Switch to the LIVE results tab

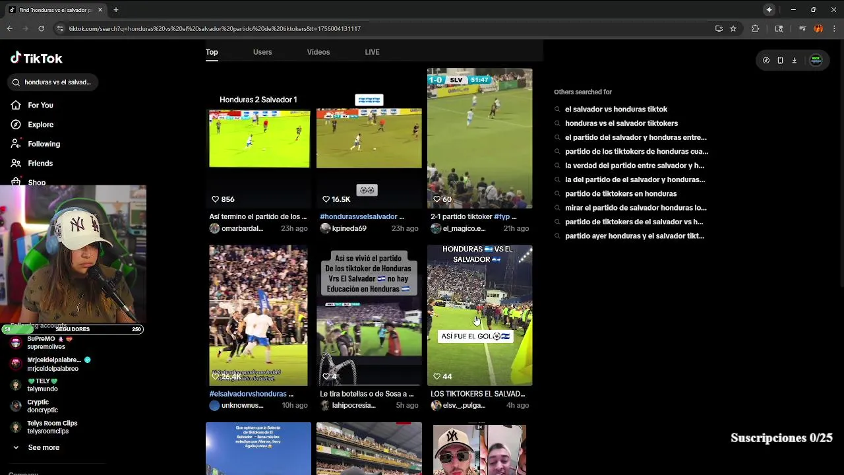(x=372, y=52)
